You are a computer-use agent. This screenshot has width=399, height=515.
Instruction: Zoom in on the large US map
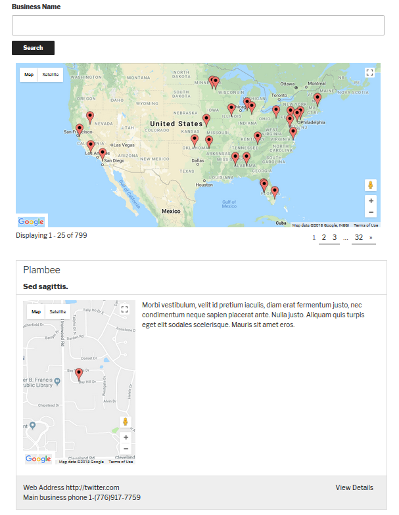pyautogui.click(x=371, y=201)
